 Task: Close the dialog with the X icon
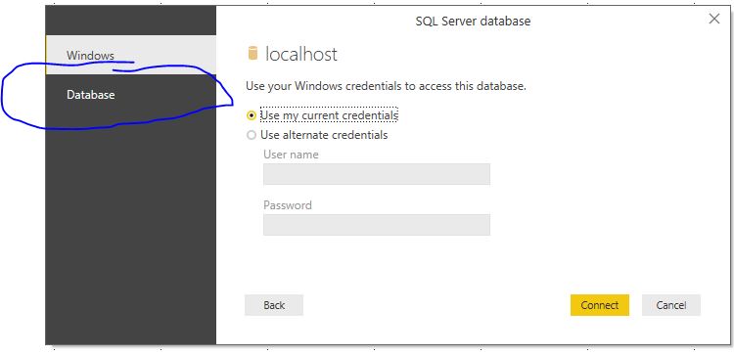coord(714,19)
